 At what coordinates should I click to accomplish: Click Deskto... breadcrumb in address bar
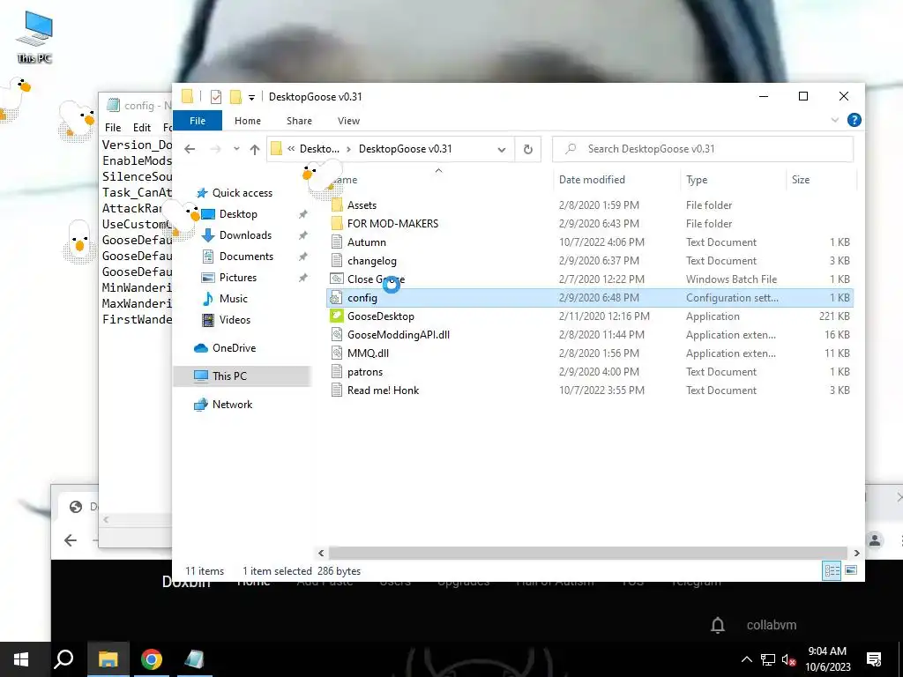319,149
